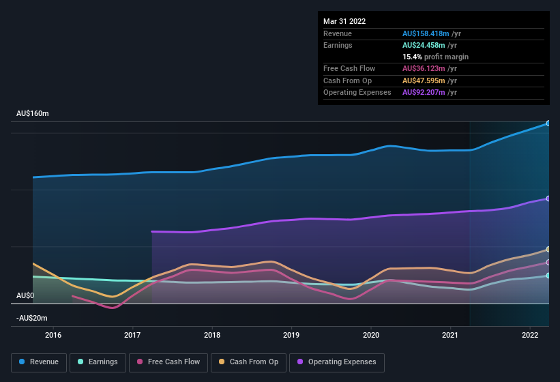Click the Free Cash Flow endpoint marker
This screenshot has height=382, width=560.
[x=548, y=263]
